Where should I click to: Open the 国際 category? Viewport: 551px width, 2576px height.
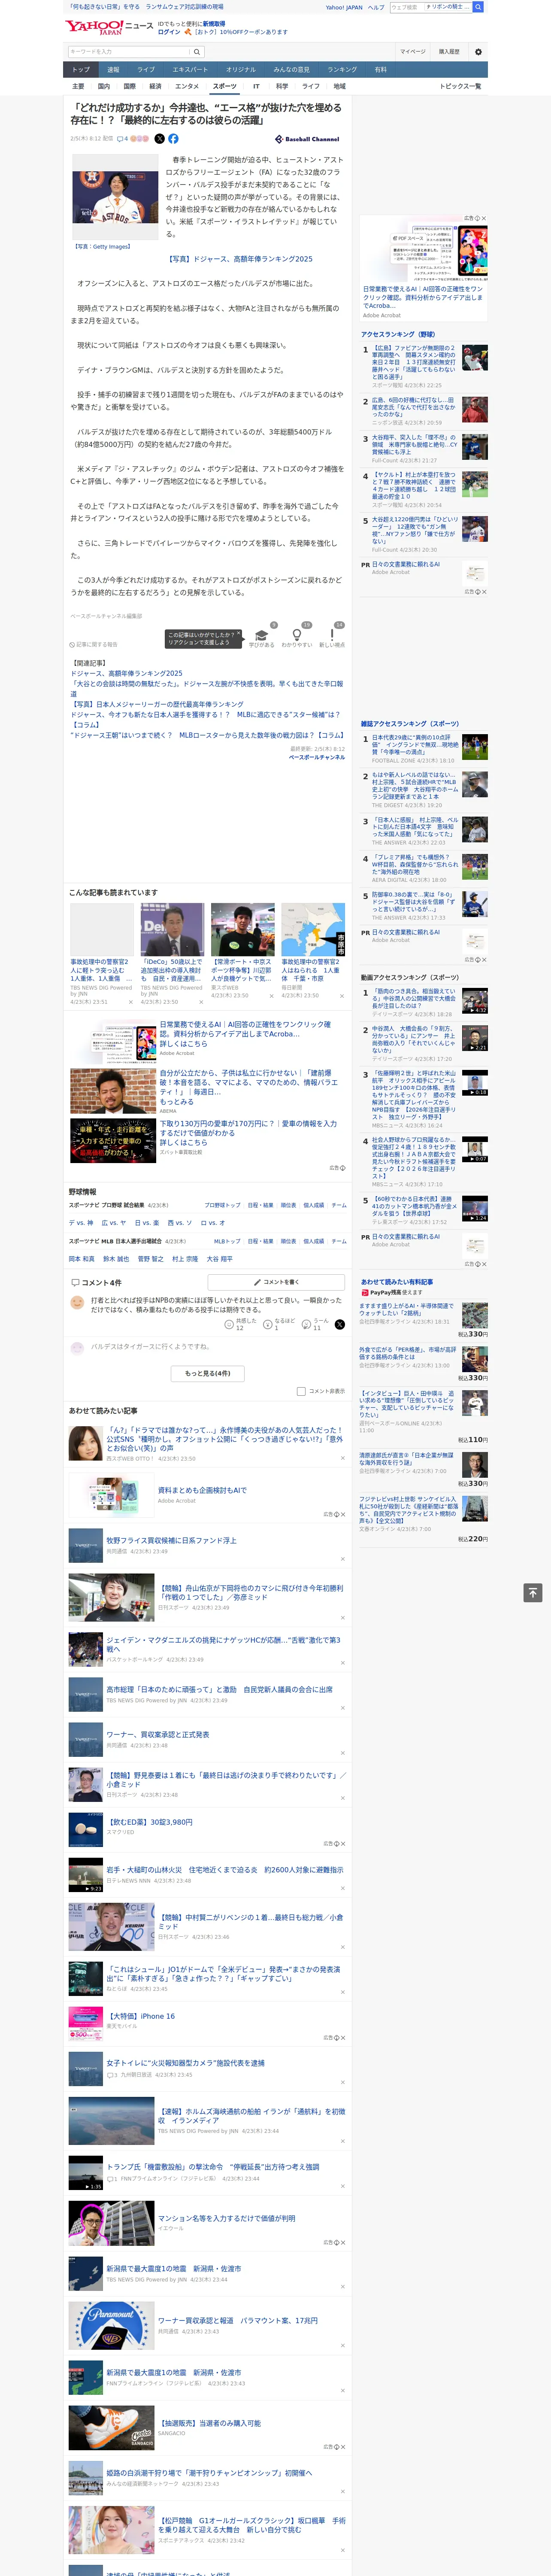coord(130,86)
